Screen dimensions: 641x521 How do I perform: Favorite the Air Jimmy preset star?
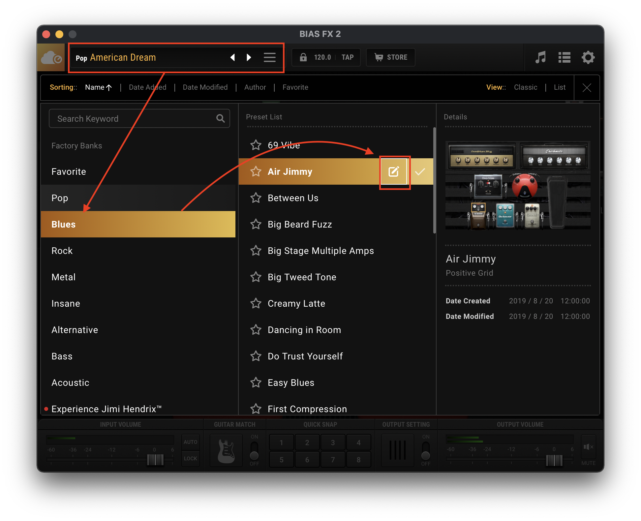pos(256,171)
